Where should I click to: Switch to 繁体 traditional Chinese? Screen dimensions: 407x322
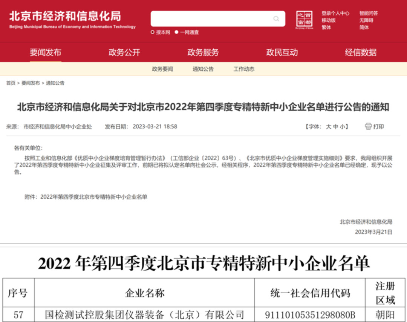(326, 27)
